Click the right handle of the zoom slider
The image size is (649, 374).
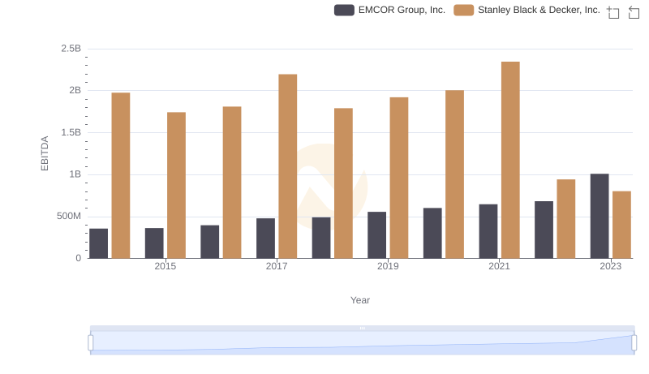point(634,342)
